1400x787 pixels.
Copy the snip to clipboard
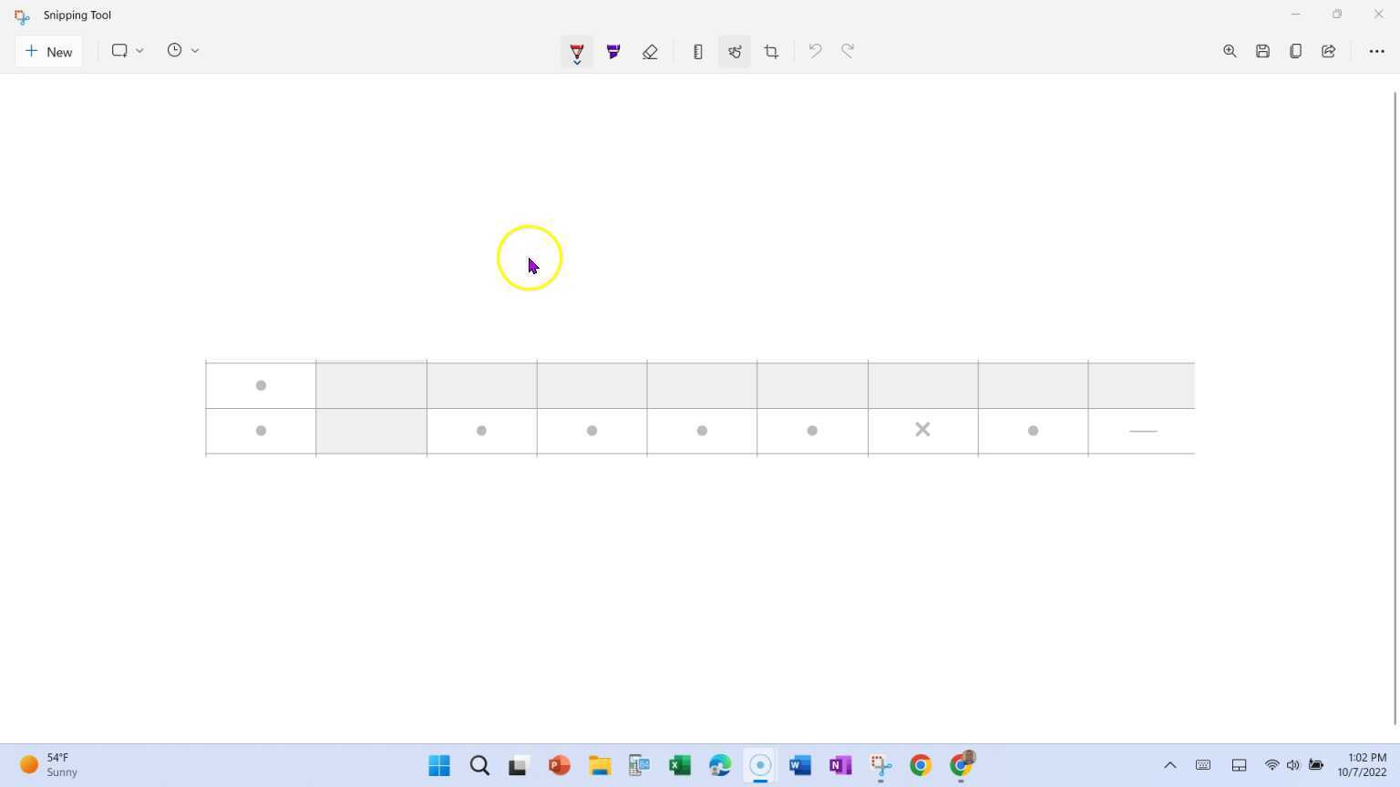[1295, 51]
